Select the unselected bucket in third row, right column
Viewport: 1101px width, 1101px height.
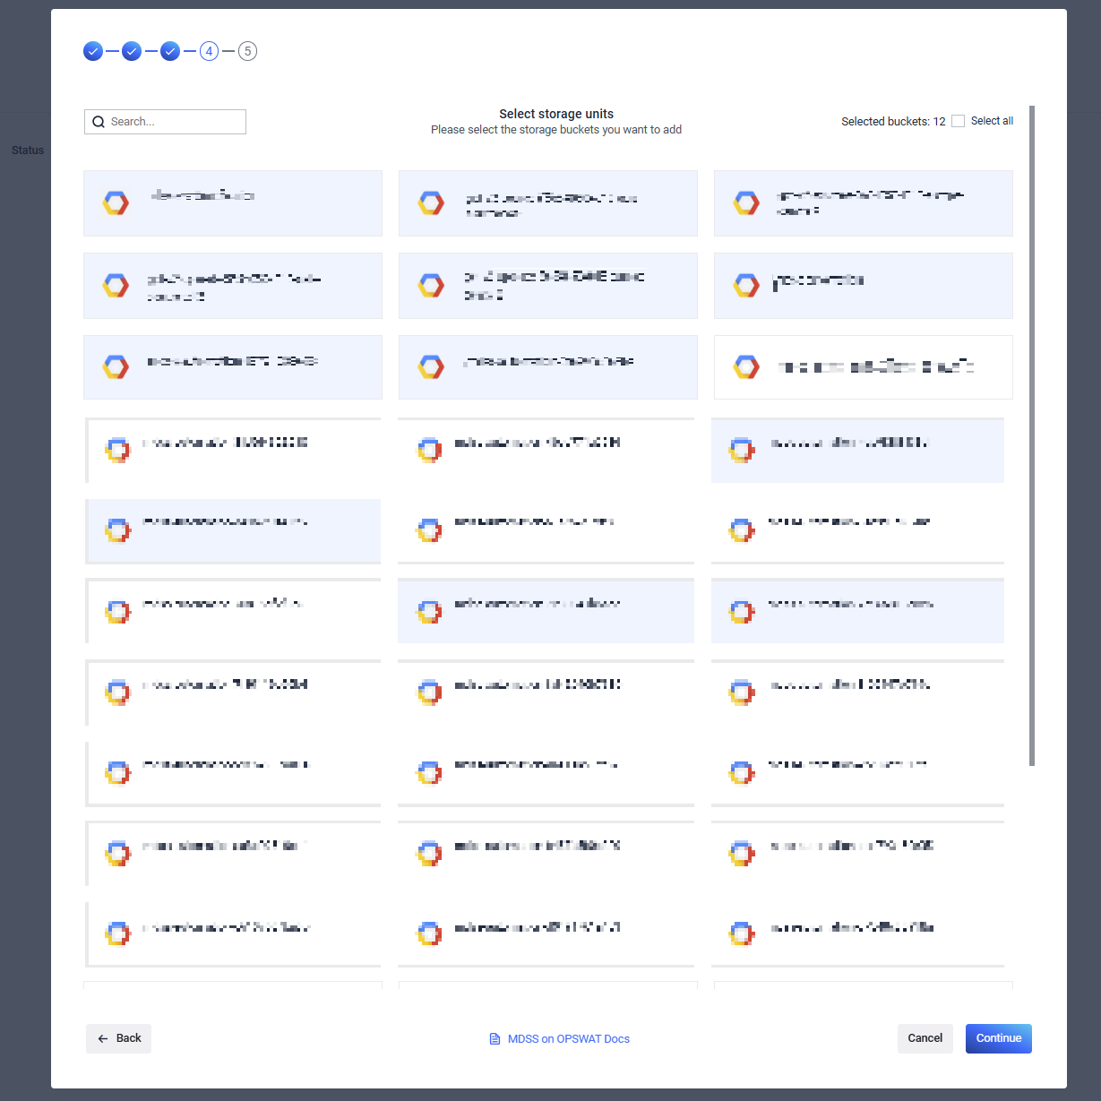point(863,367)
